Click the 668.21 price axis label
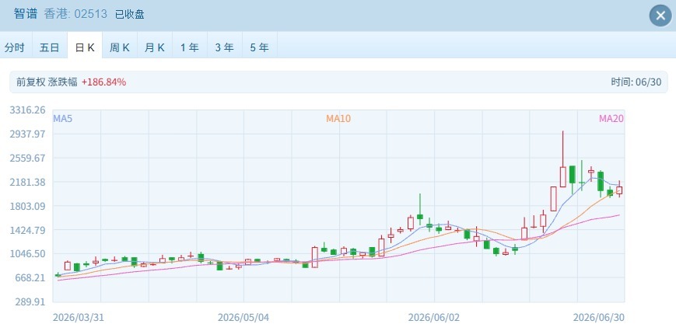The image size is (676, 324). click(30, 278)
